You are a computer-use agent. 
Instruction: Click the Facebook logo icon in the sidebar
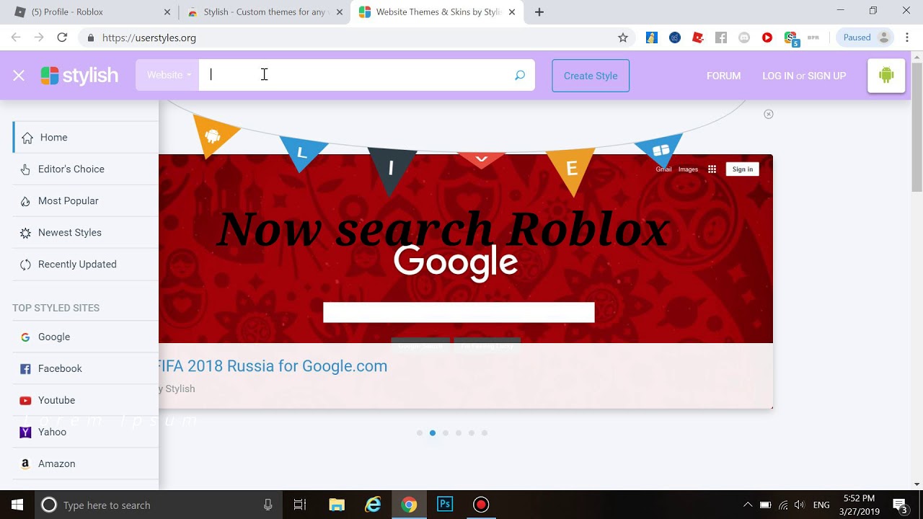pyautogui.click(x=25, y=369)
